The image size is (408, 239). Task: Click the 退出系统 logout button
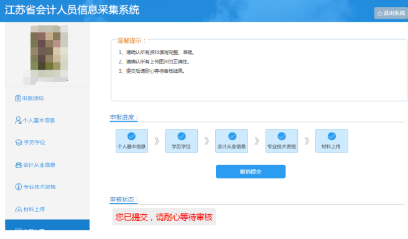pyautogui.click(x=391, y=13)
